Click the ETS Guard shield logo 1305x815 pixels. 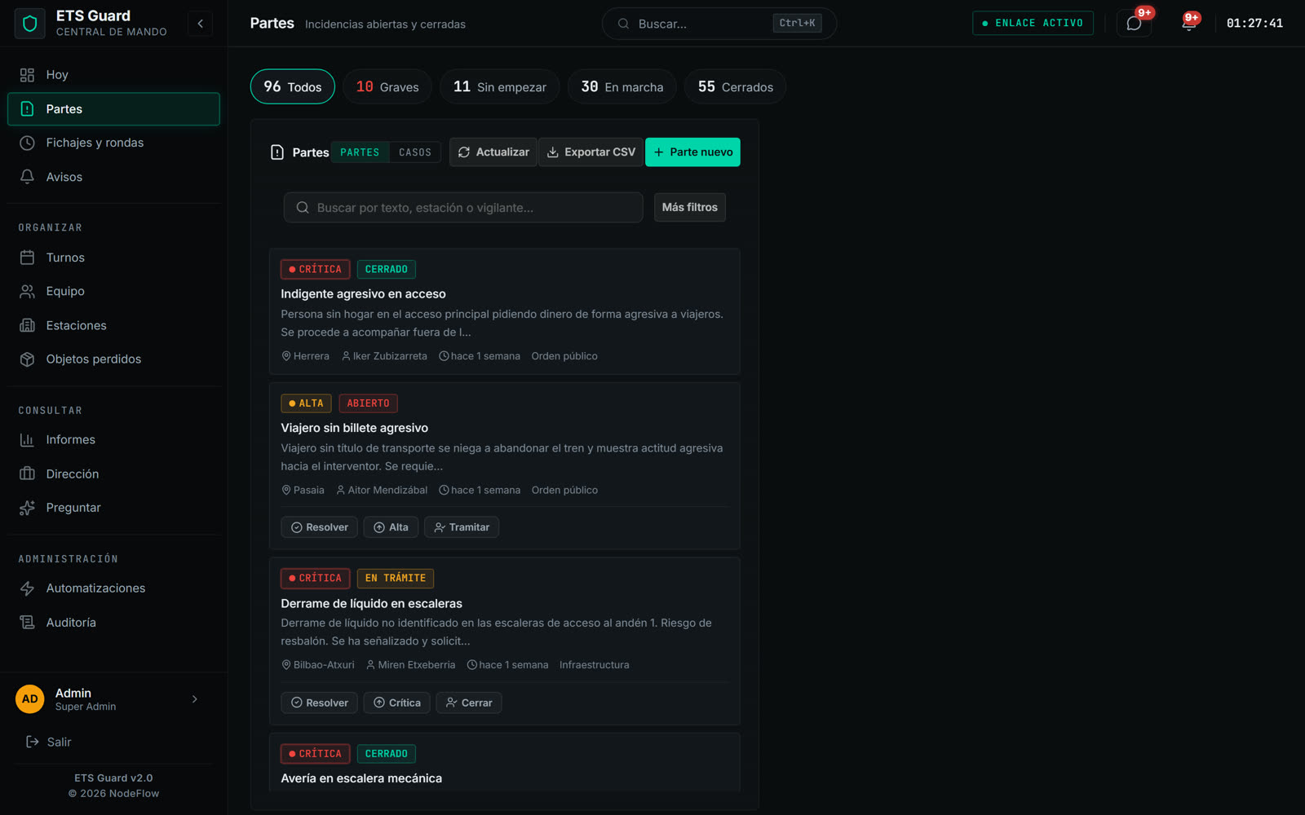coord(30,24)
